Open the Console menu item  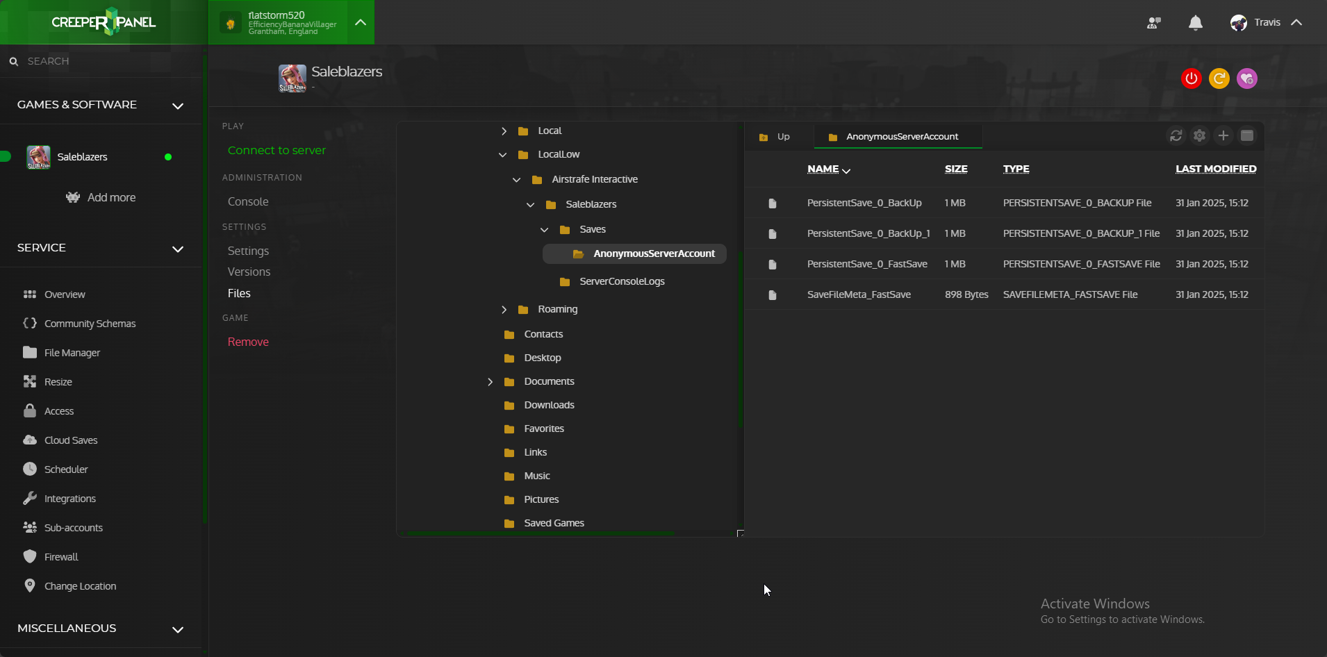pyautogui.click(x=248, y=201)
